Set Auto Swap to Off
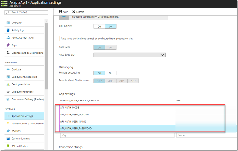Screen dimensions: 238x151 (x=99, y=47)
